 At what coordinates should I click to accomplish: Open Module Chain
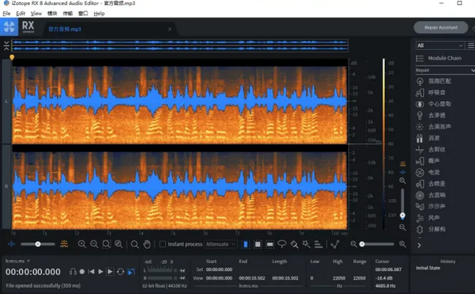coord(439,58)
